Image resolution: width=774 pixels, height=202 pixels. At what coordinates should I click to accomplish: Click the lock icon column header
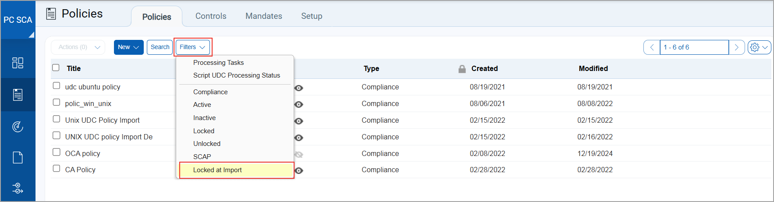click(462, 69)
